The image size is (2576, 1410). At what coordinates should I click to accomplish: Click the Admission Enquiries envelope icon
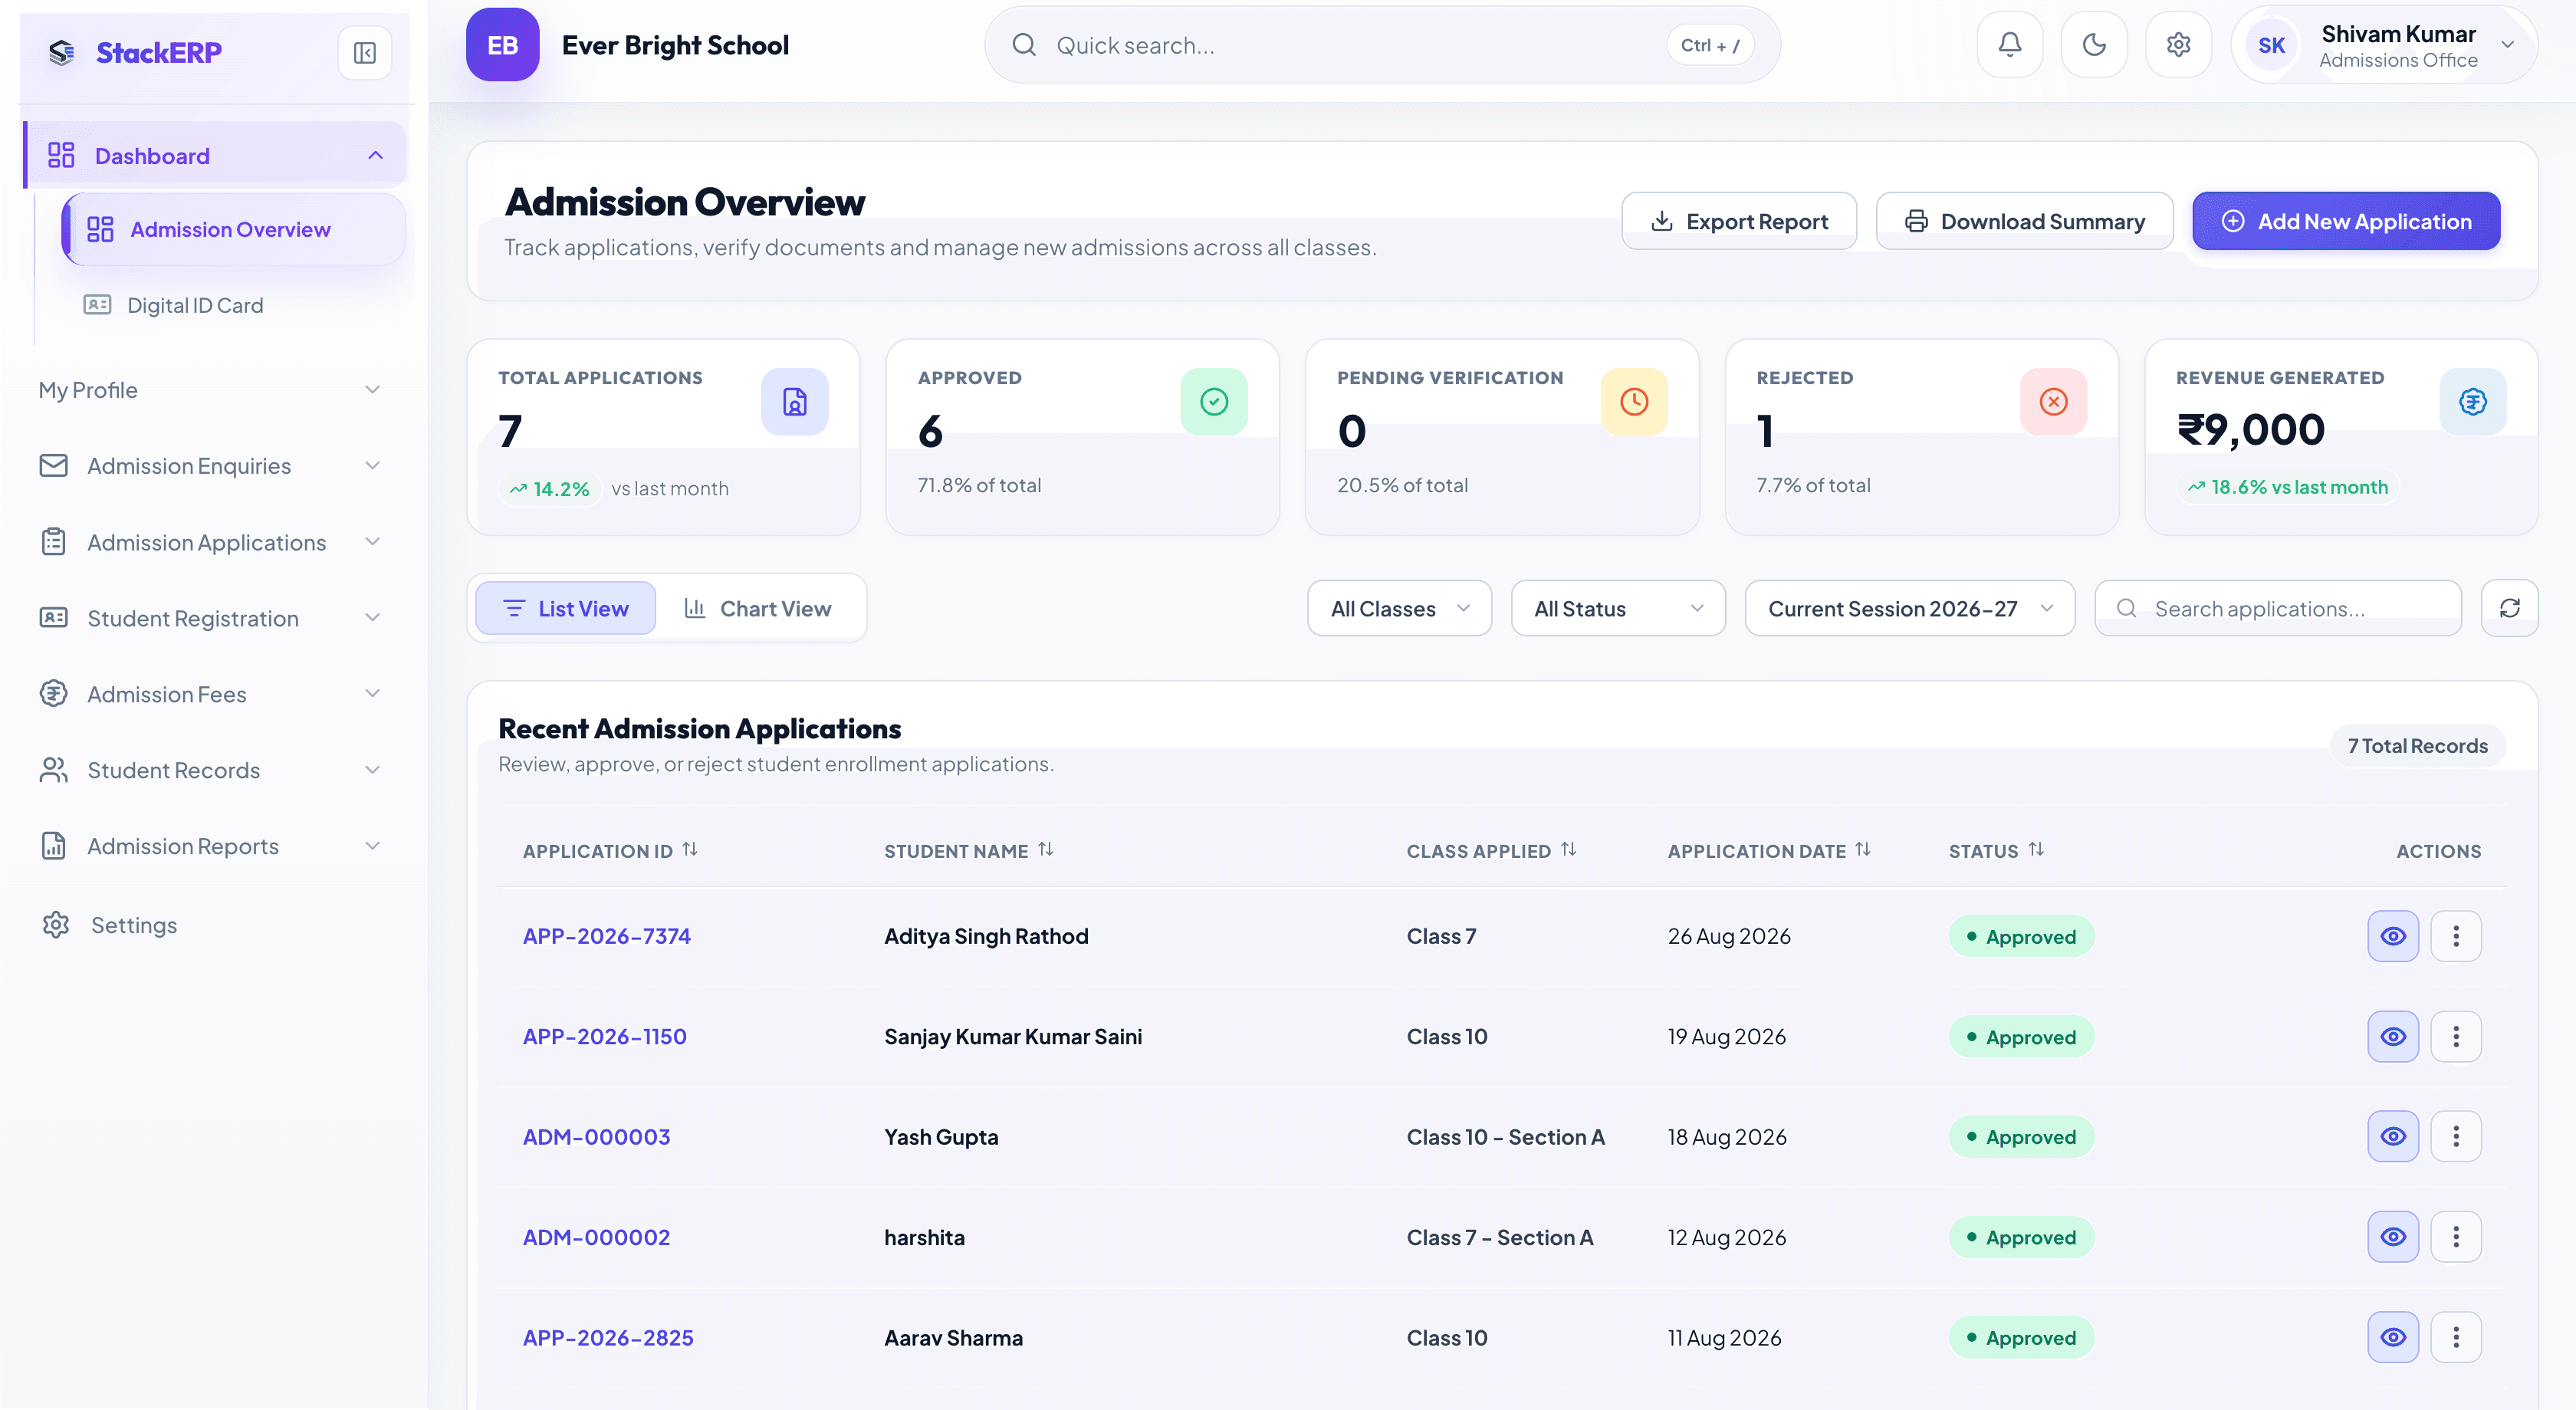coord(54,466)
